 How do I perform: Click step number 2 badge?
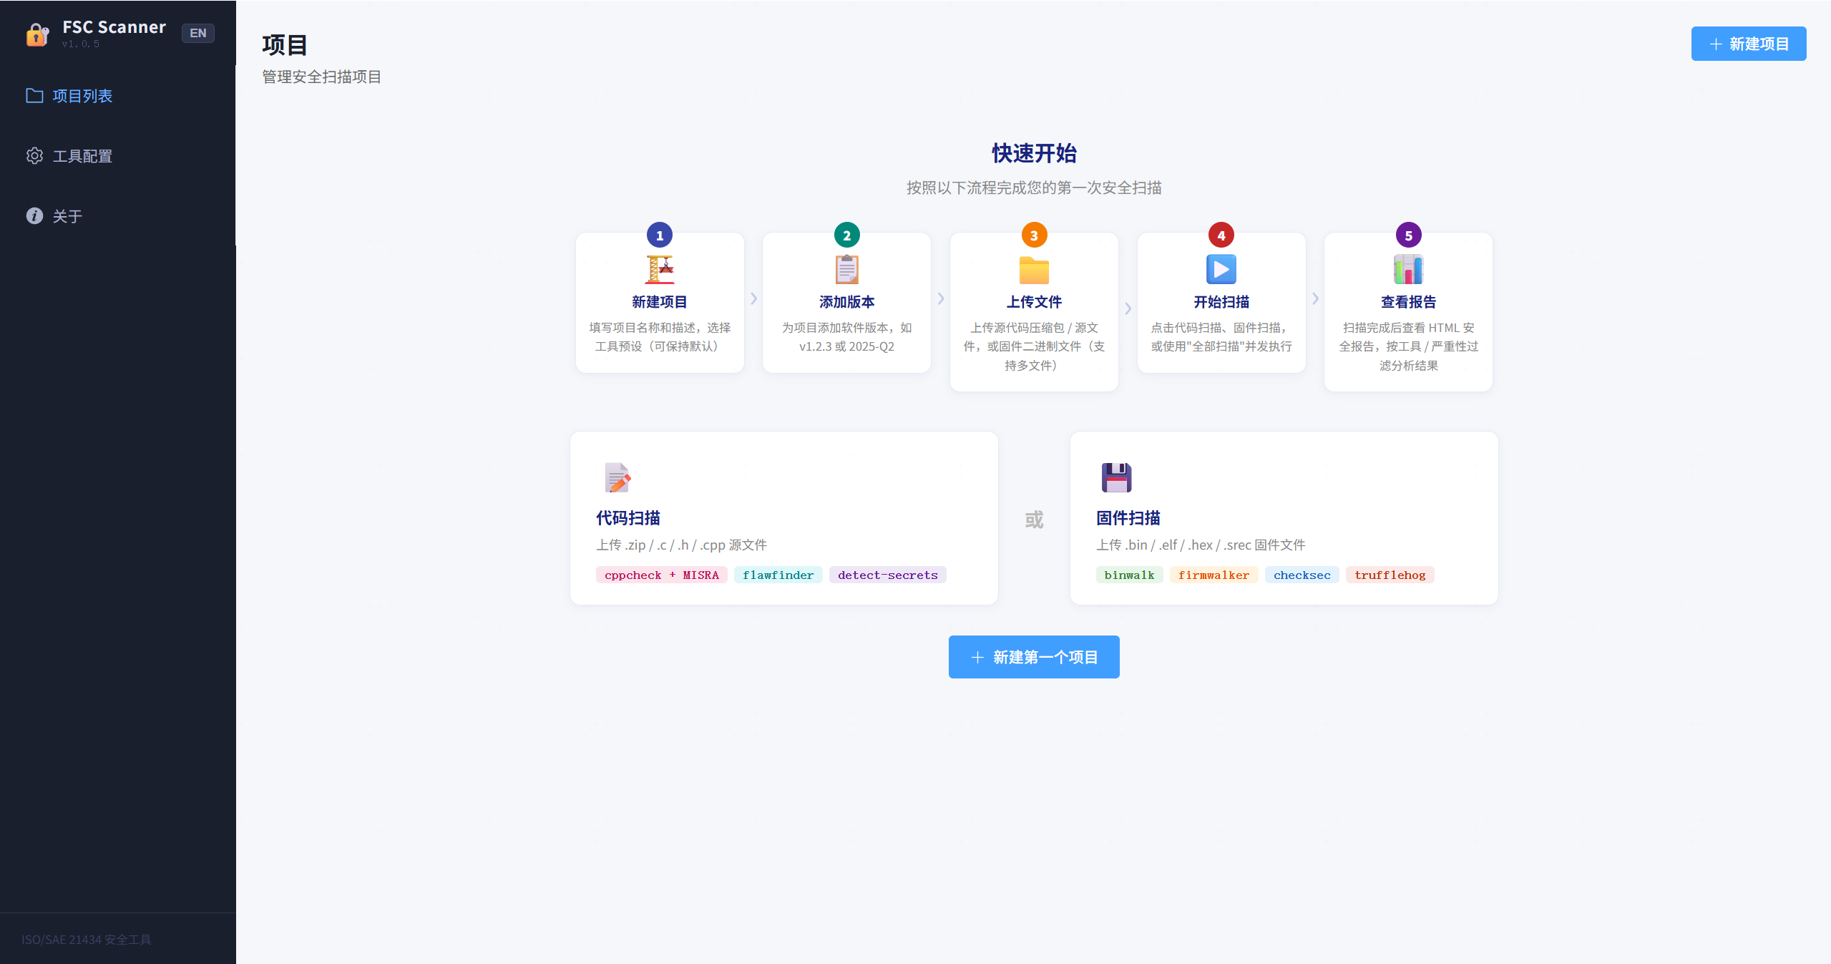tap(846, 235)
